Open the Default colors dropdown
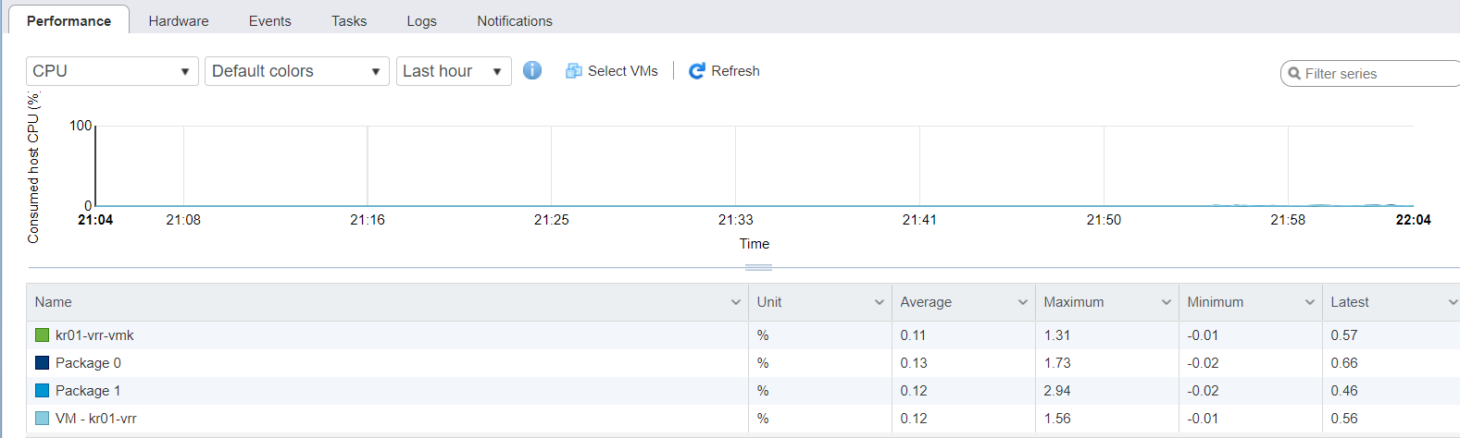The height and width of the screenshot is (438, 1460). [x=297, y=71]
